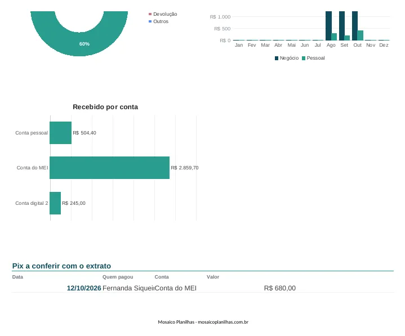Click the R$ 680,00 value cell

(x=280, y=288)
